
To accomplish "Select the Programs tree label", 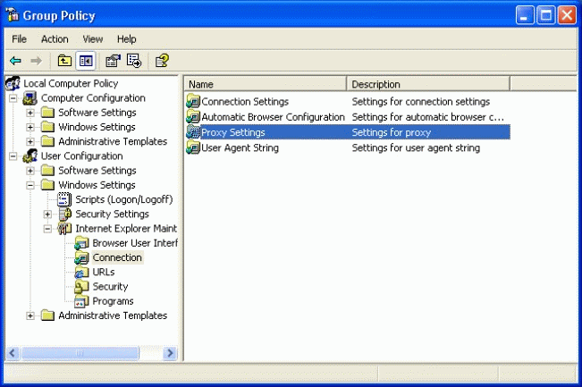I will tap(113, 301).
